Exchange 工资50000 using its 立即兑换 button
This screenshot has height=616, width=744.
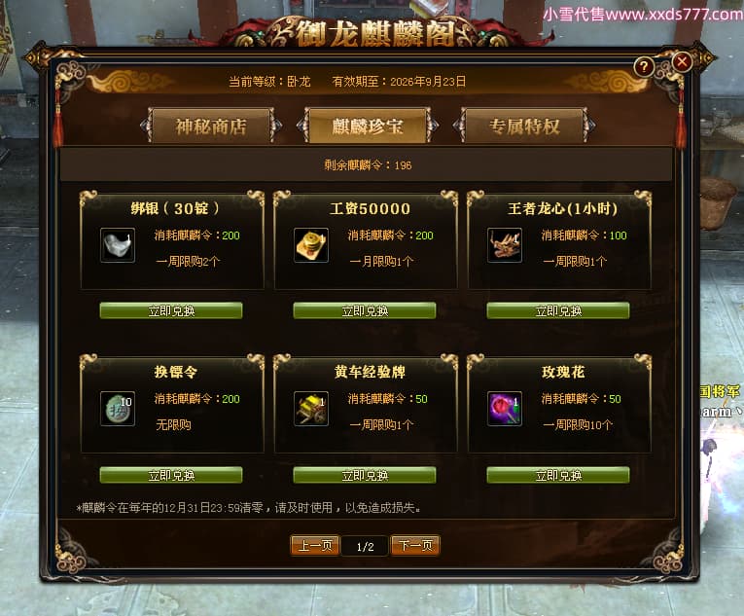(x=365, y=311)
